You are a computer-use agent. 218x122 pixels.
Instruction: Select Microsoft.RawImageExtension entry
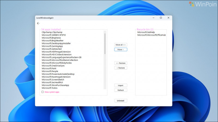[x=56, y=77]
